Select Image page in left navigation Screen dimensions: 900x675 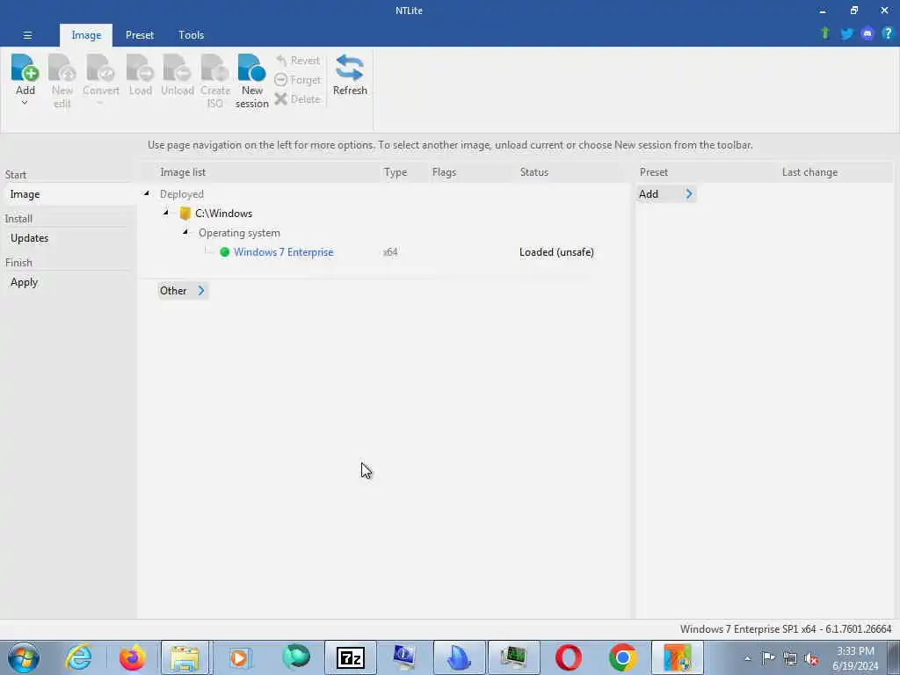(x=69, y=194)
